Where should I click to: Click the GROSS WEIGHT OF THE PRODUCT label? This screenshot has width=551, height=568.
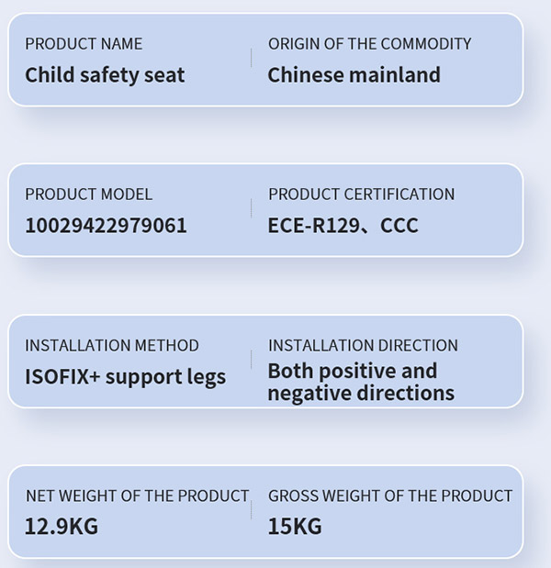(x=390, y=496)
